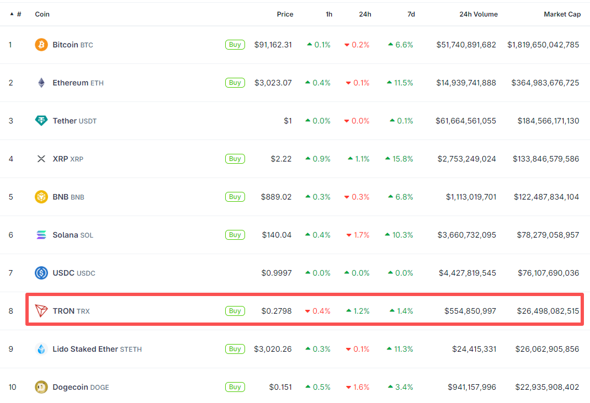Viewport: 590px width, 403px height.
Task: Click the USDC blue dollar icon
Action: click(41, 273)
